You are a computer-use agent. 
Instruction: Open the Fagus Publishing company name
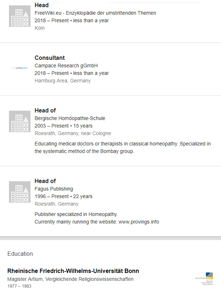pos(54,189)
